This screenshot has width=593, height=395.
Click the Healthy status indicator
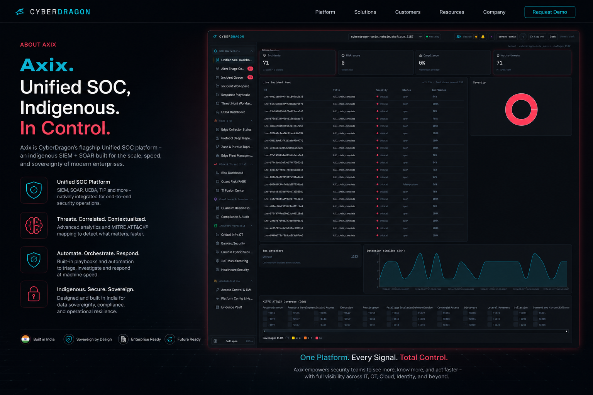click(433, 37)
